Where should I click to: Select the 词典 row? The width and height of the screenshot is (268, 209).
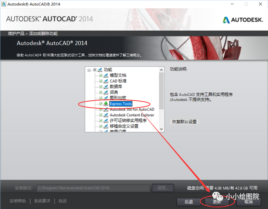114,92
